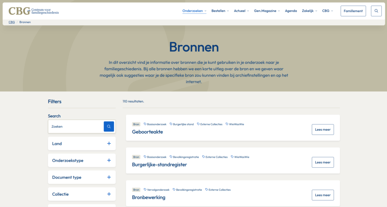Click the blue search button in Filters
Image resolution: width=387 pixels, height=207 pixels.
pyautogui.click(x=109, y=127)
